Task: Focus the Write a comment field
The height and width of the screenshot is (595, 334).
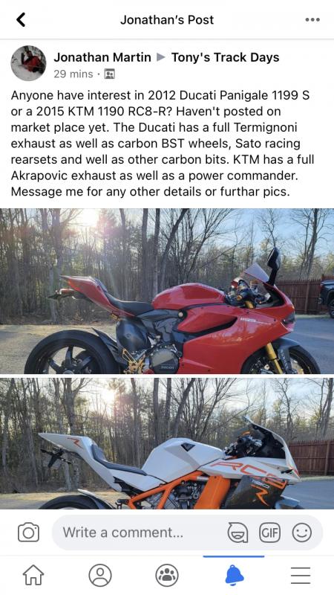Action: (x=187, y=533)
